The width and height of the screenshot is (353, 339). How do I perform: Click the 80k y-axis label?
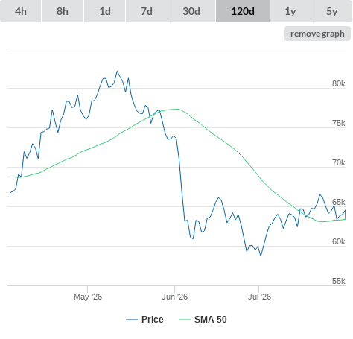point(339,83)
